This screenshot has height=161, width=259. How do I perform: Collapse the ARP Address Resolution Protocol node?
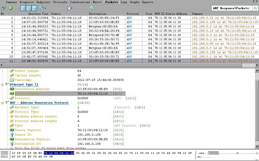click(3, 103)
